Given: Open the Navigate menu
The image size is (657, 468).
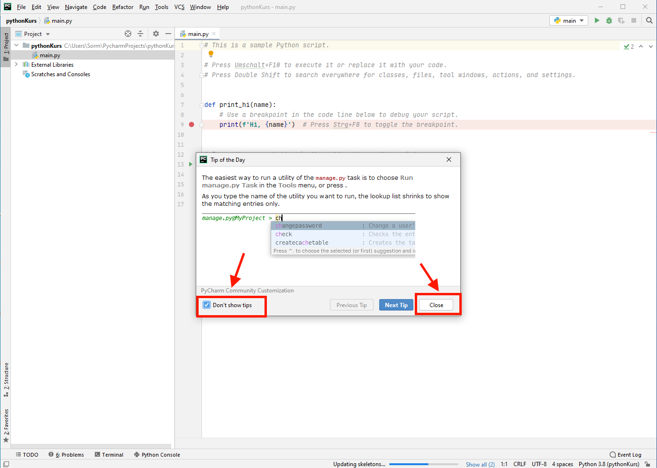Looking at the screenshot, I should 76,7.
